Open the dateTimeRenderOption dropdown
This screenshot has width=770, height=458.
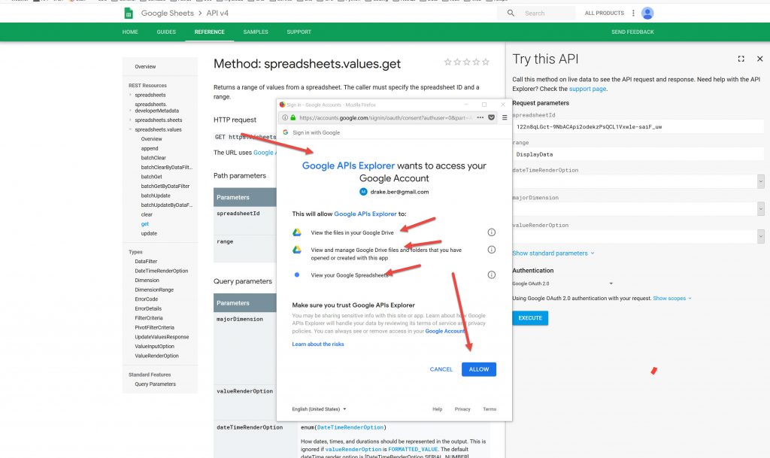[x=760, y=181]
